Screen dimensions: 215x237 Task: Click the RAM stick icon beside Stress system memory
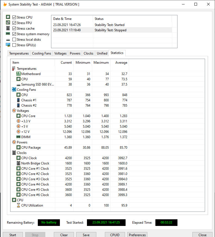(8, 34)
